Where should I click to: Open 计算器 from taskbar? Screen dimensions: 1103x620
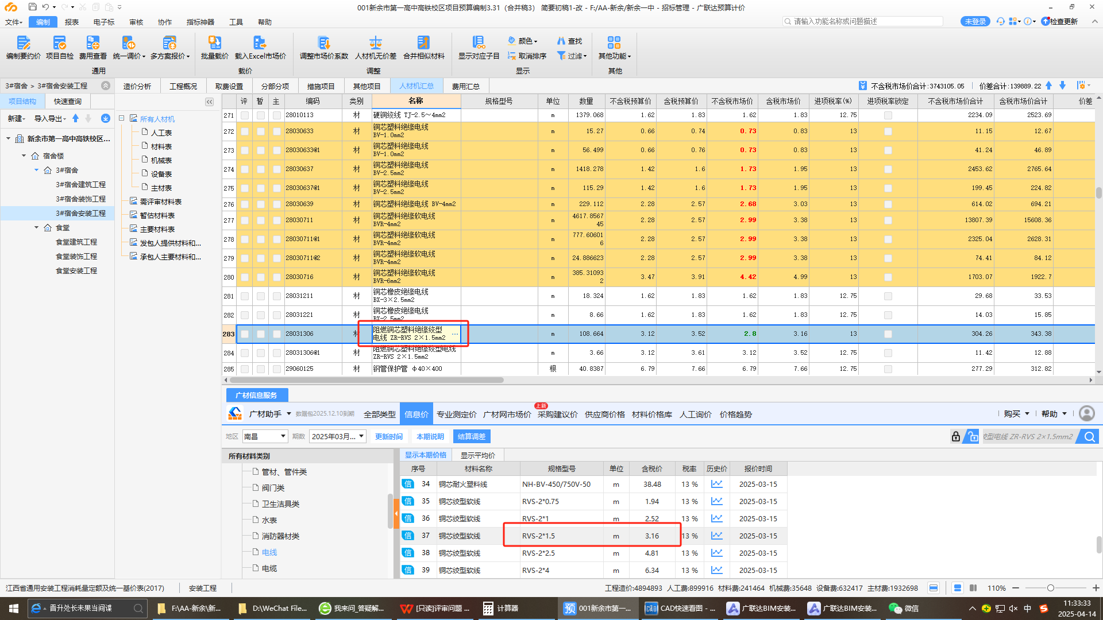point(501,609)
